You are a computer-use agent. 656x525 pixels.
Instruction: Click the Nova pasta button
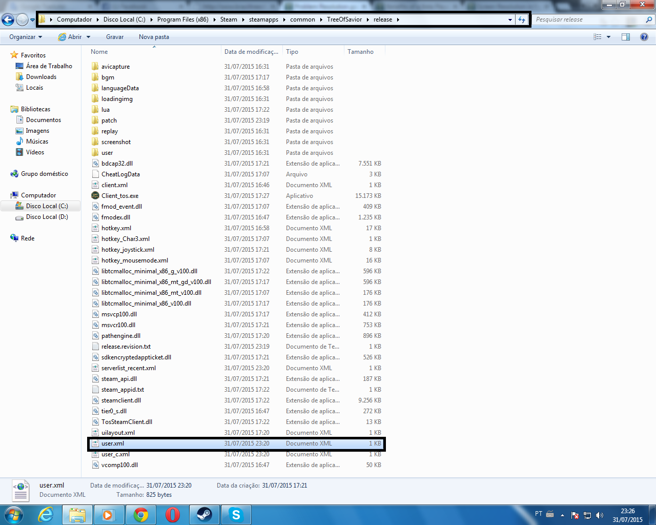[154, 37]
